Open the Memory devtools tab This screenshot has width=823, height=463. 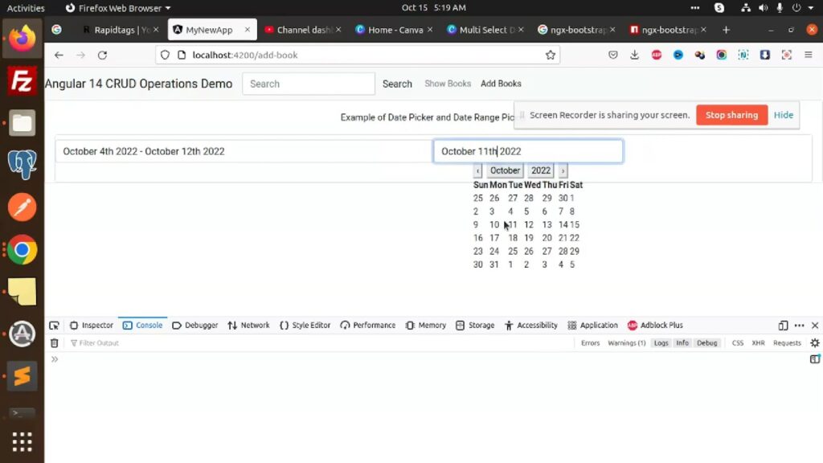pos(426,326)
